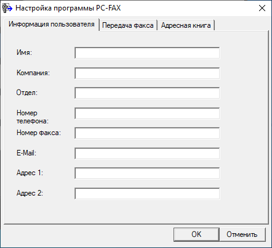The image size is (272, 248).
Task: Focus the E-Mail input field
Action: coord(147,153)
